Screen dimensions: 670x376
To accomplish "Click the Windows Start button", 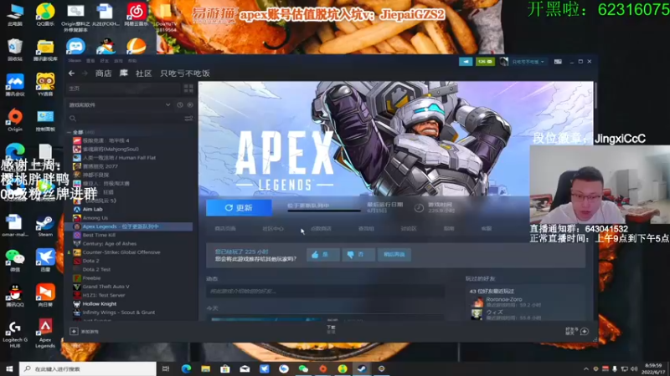I will [9, 368].
